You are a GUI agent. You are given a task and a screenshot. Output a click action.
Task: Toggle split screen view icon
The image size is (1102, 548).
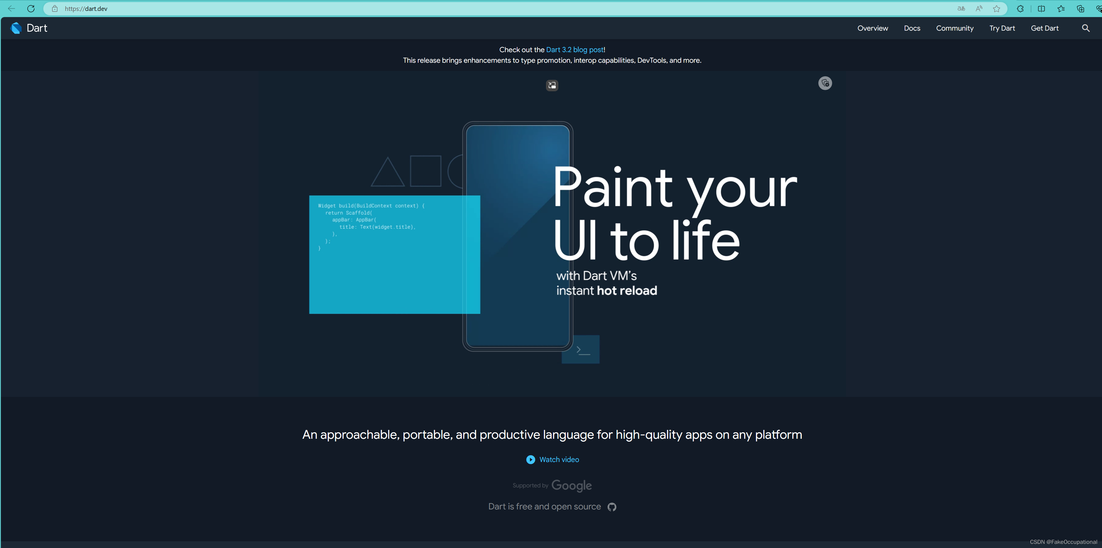1041,9
